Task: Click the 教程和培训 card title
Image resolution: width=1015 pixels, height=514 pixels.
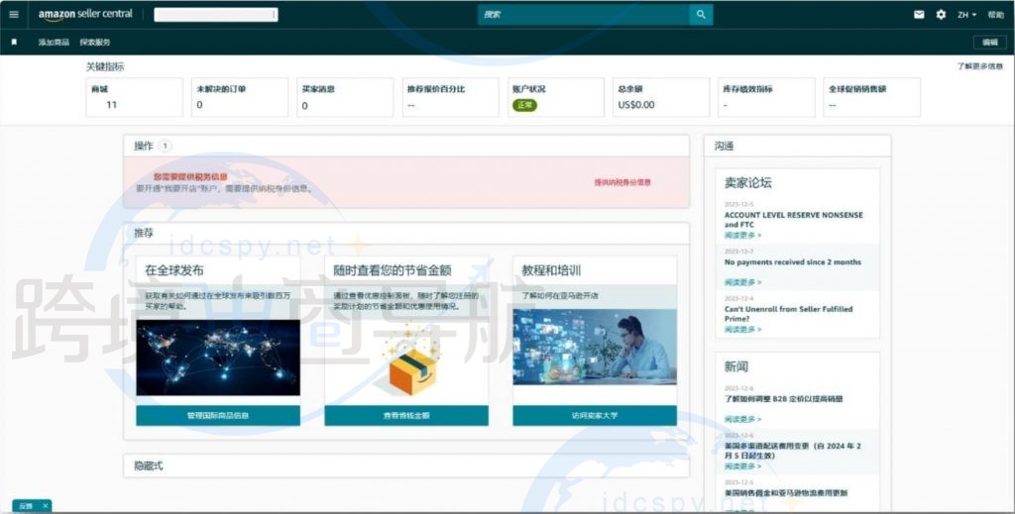Action: coord(551,270)
